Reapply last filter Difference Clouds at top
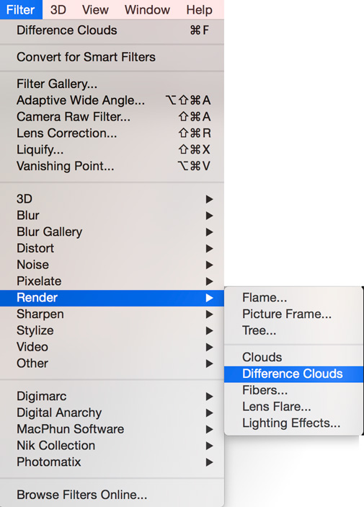 tap(112, 30)
